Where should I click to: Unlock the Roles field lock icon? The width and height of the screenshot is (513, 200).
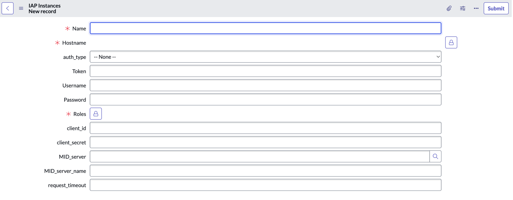[96, 114]
